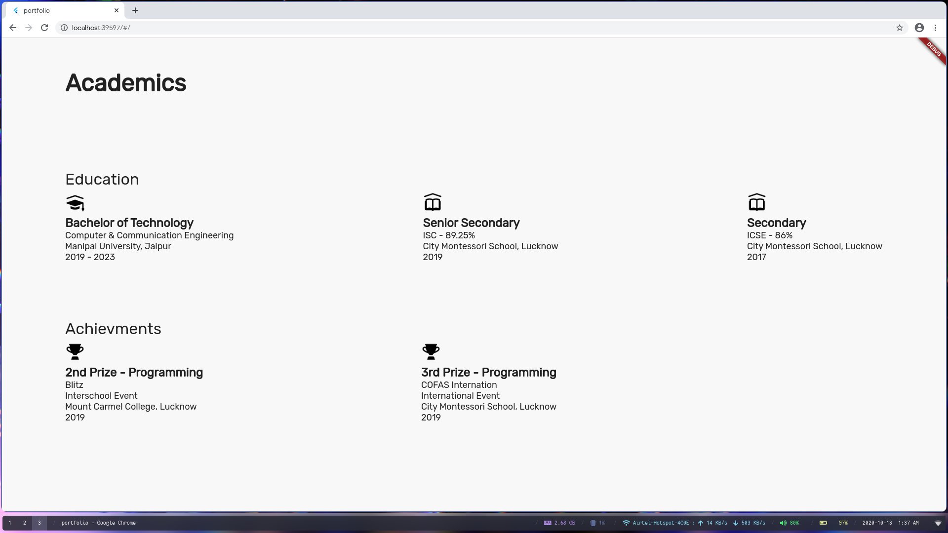
Task: Click the volume indicator showing 80%
Action: point(789,523)
